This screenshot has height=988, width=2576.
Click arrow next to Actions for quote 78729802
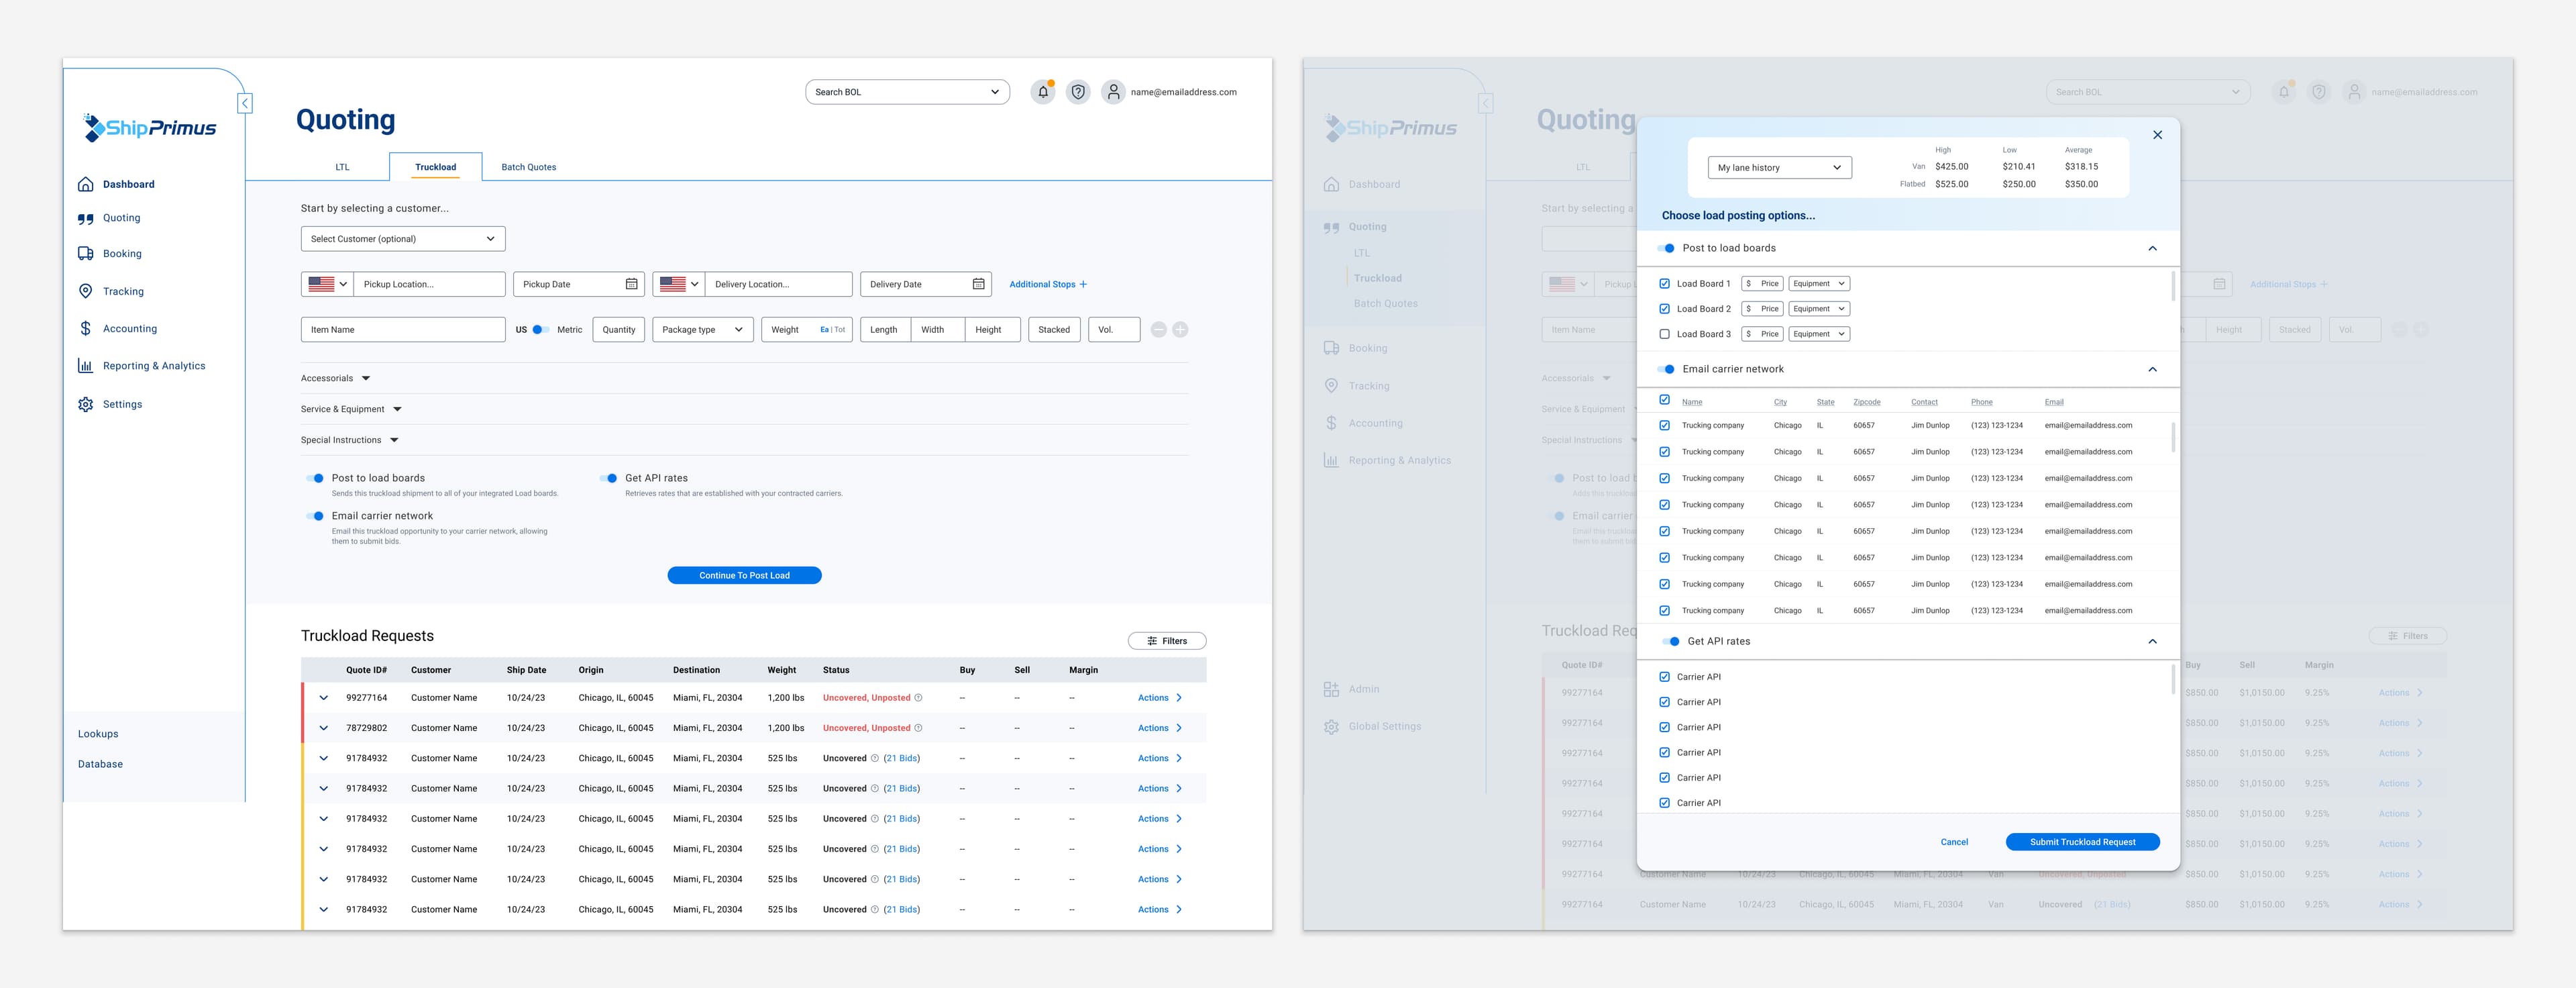coord(1179,728)
